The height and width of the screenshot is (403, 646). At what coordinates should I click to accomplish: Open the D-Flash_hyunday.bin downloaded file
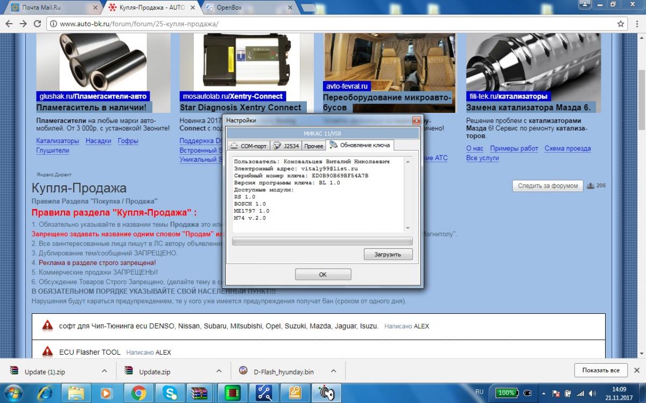[x=283, y=371]
